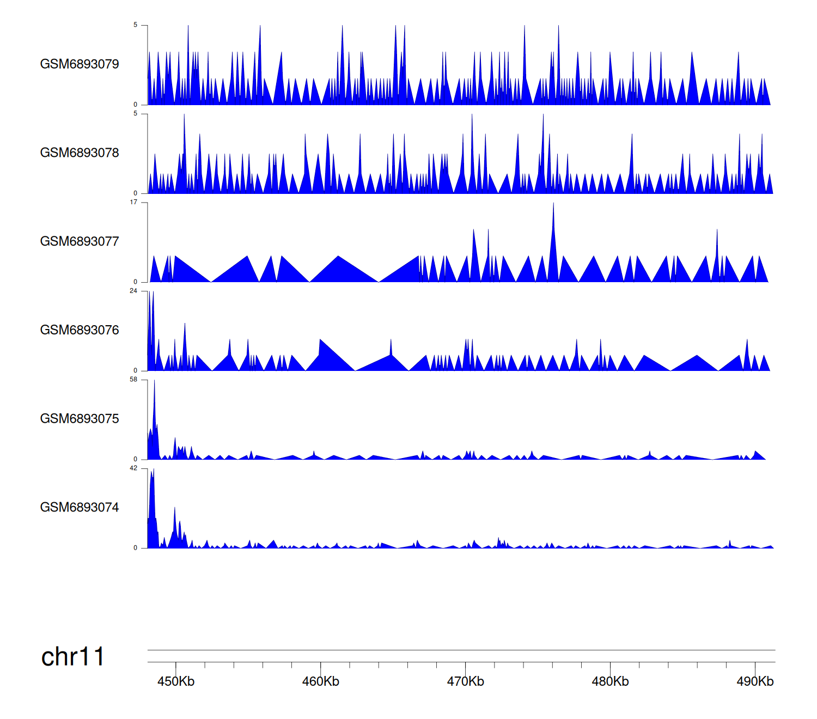Click the 470Kb axis marker label
817x719 pixels.
(x=466, y=681)
